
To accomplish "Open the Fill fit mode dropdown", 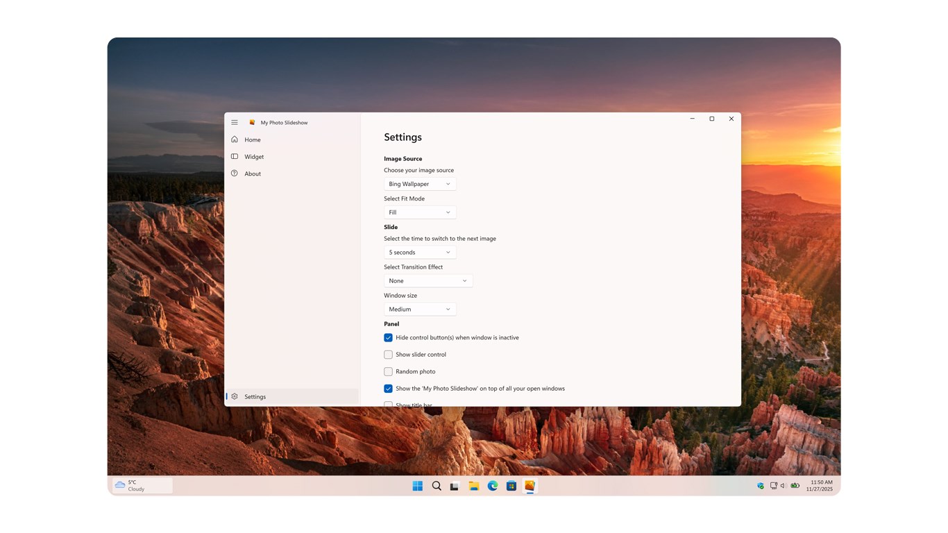I will coord(419,212).
